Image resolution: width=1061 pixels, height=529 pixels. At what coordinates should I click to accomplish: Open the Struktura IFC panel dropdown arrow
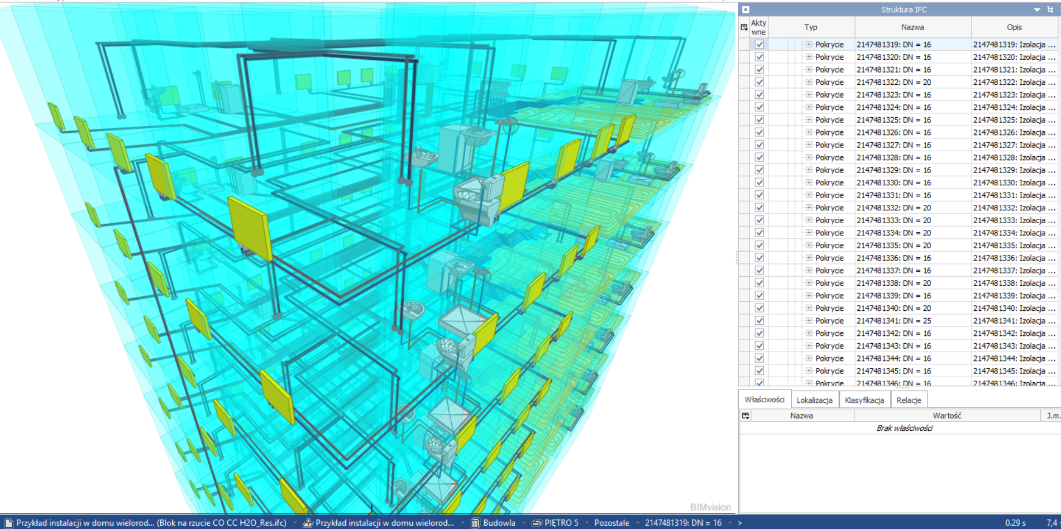(1037, 9)
